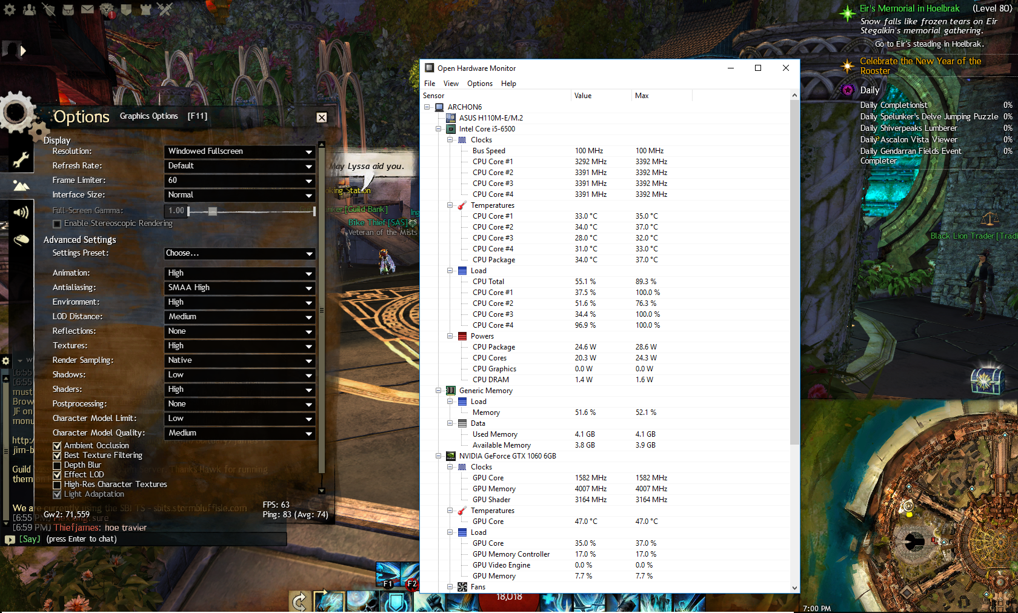This screenshot has width=1018, height=613.
Task: Activate the F2 profession skill
Action: (x=410, y=575)
